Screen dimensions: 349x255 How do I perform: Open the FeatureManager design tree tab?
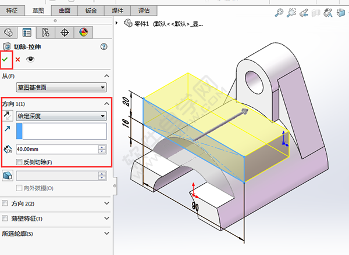point(9,32)
